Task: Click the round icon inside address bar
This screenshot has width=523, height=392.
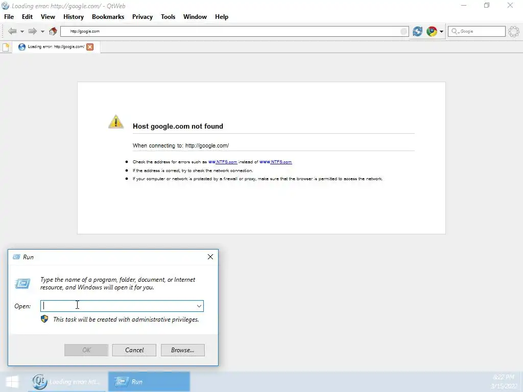Action: coord(403,31)
